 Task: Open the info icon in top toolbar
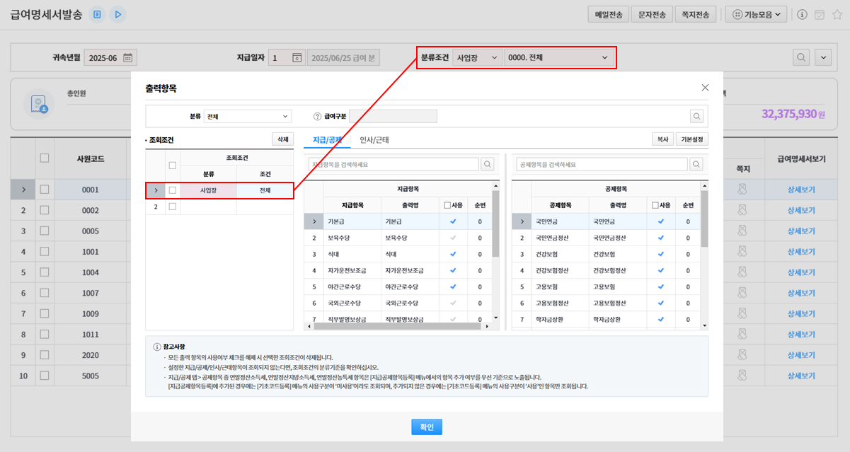click(802, 14)
